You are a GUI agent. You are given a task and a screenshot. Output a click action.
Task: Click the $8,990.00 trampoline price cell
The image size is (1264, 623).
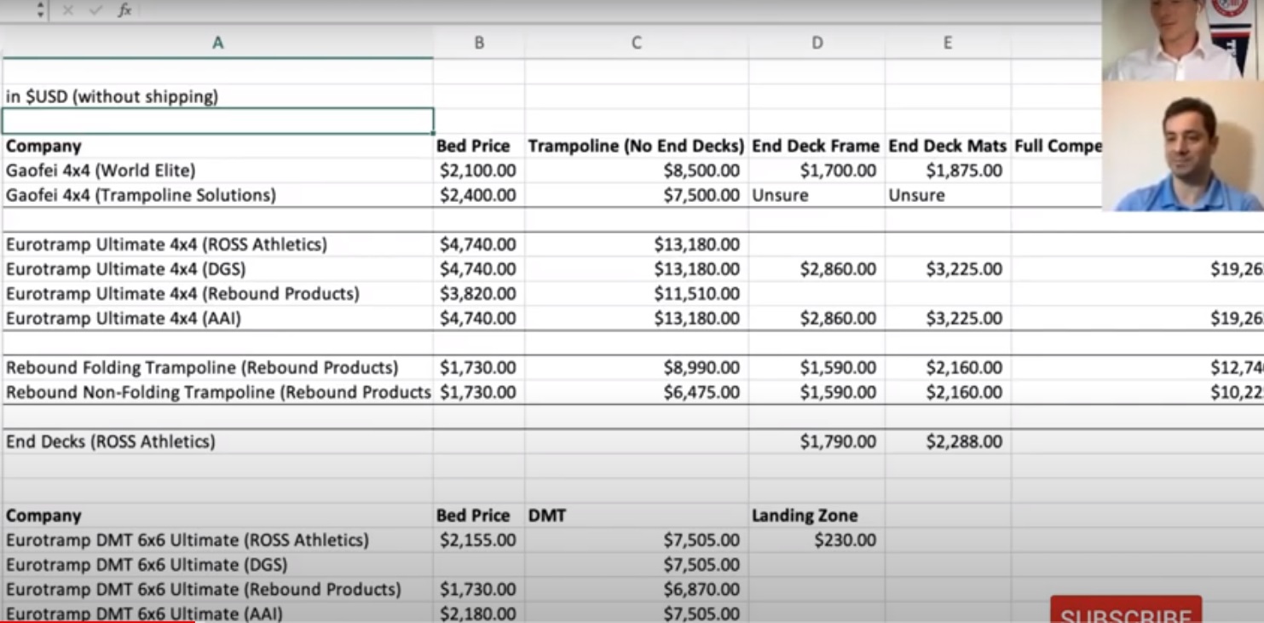coord(636,368)
